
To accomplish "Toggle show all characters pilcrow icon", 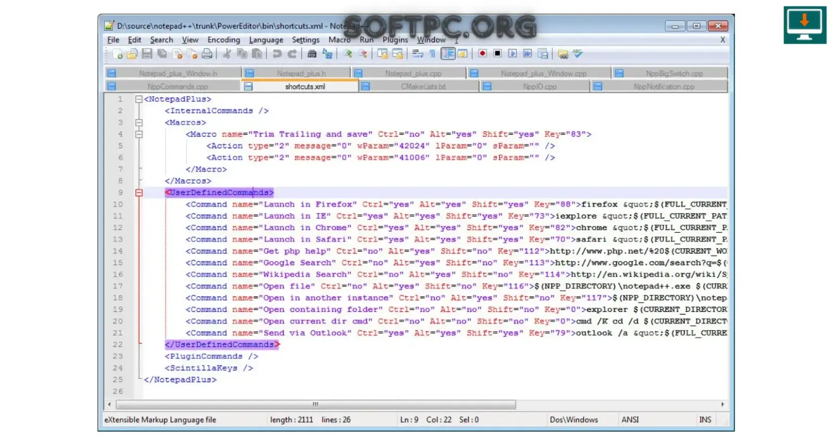I will (x=432, y=54).
